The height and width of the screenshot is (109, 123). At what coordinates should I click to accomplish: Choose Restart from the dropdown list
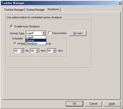pyautogui.click(x=36, y=40)
